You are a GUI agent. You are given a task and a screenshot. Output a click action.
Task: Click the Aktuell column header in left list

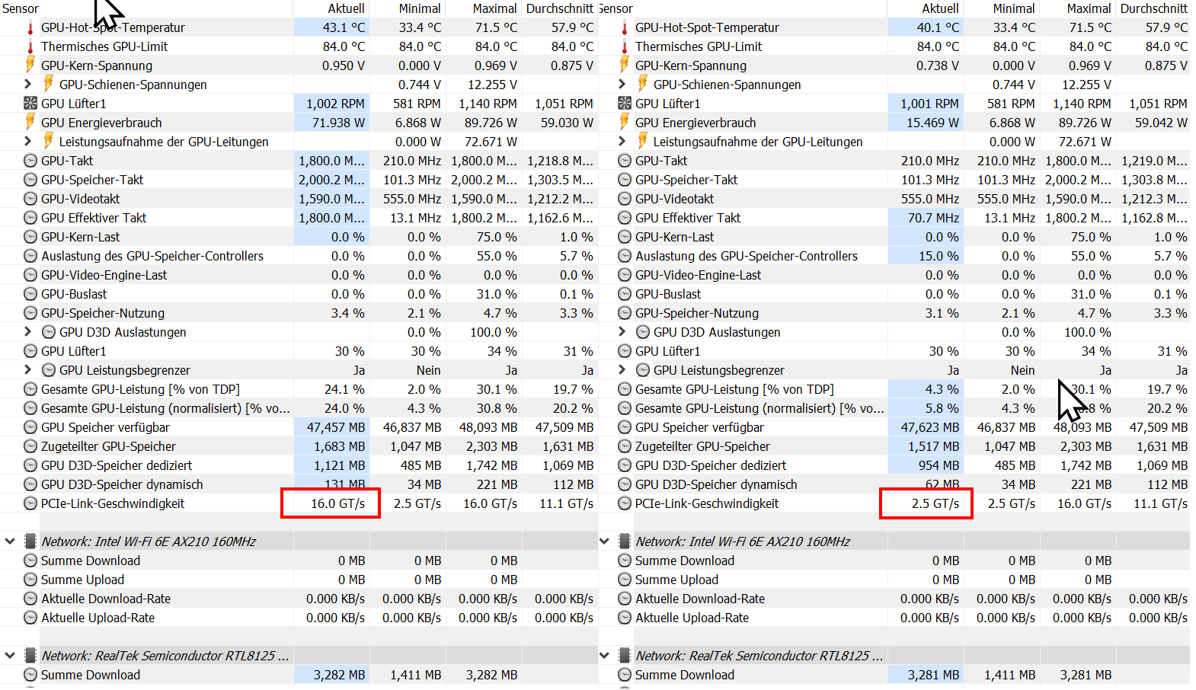(346, 8)
